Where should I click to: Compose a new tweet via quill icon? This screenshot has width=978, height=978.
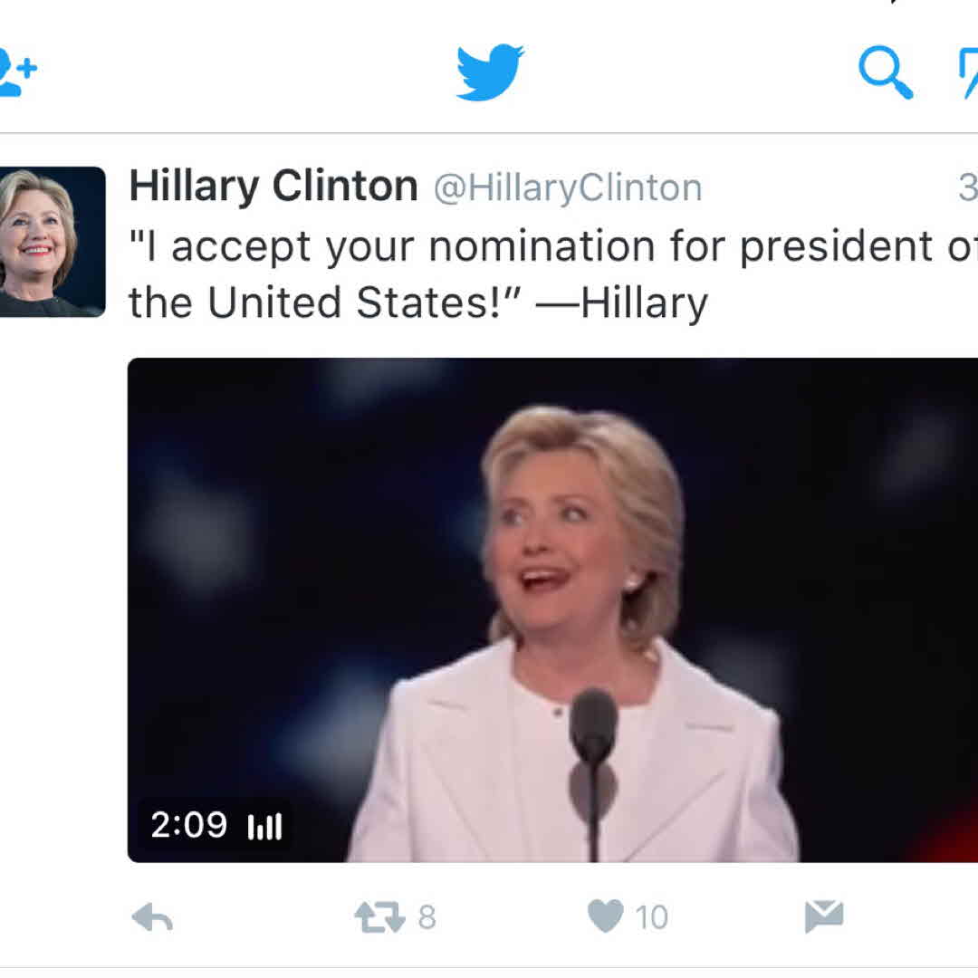coord(968,73)
